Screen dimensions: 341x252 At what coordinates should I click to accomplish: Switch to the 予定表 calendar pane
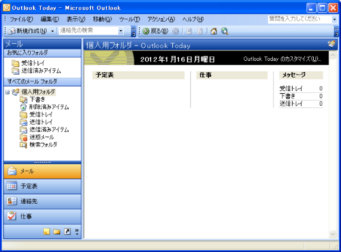tap(43, 187)
